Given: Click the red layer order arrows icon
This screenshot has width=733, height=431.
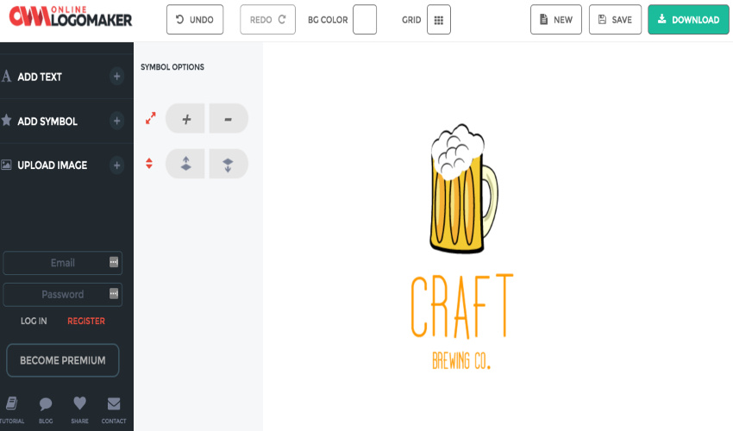Looking at the screenshot, I should (x=149, y=164).
